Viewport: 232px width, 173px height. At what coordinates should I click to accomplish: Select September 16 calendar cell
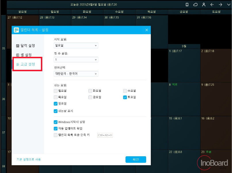[216, 133]
